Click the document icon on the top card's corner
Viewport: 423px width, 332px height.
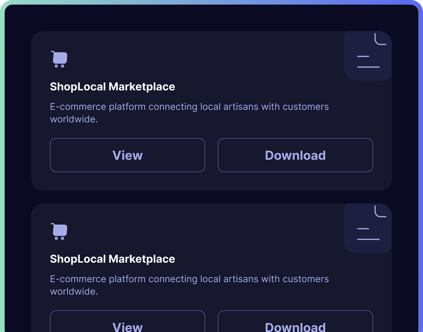tap(368, 56)
